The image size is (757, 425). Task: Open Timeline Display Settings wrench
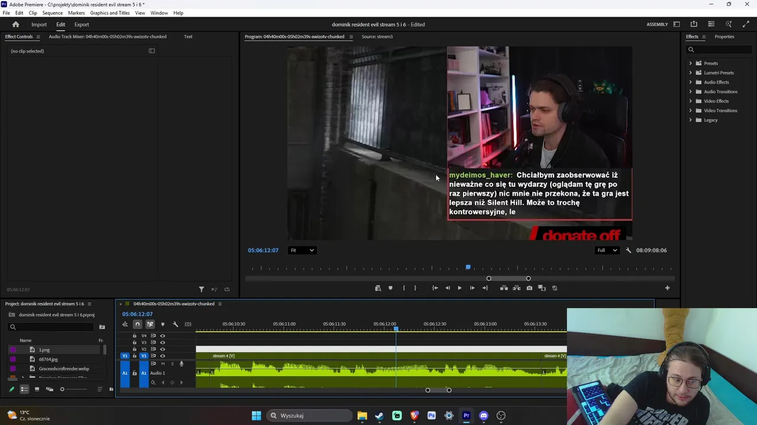[175, 324]
